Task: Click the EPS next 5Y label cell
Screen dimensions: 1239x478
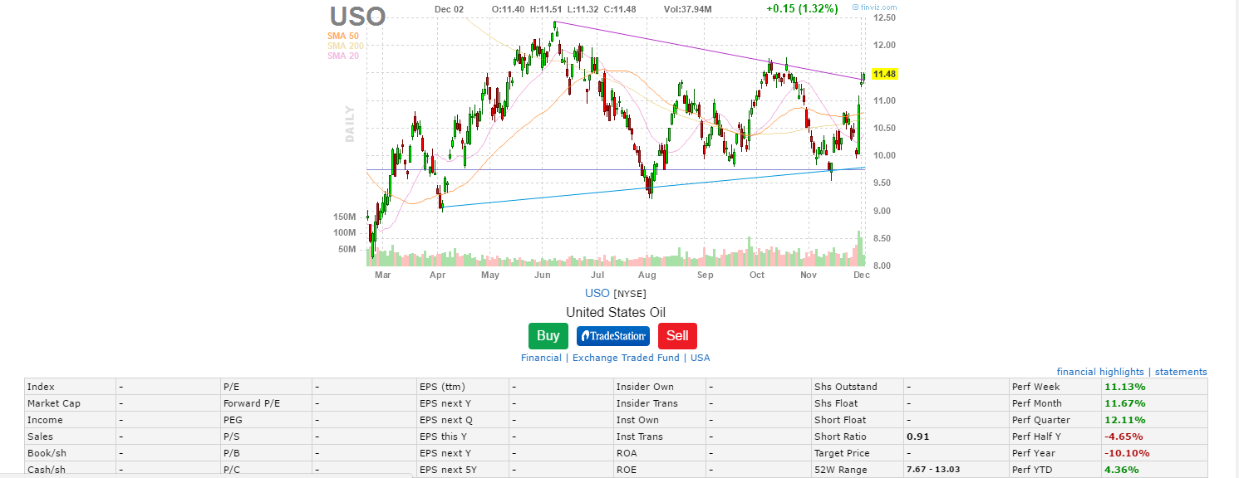Action: click(463, 470)
